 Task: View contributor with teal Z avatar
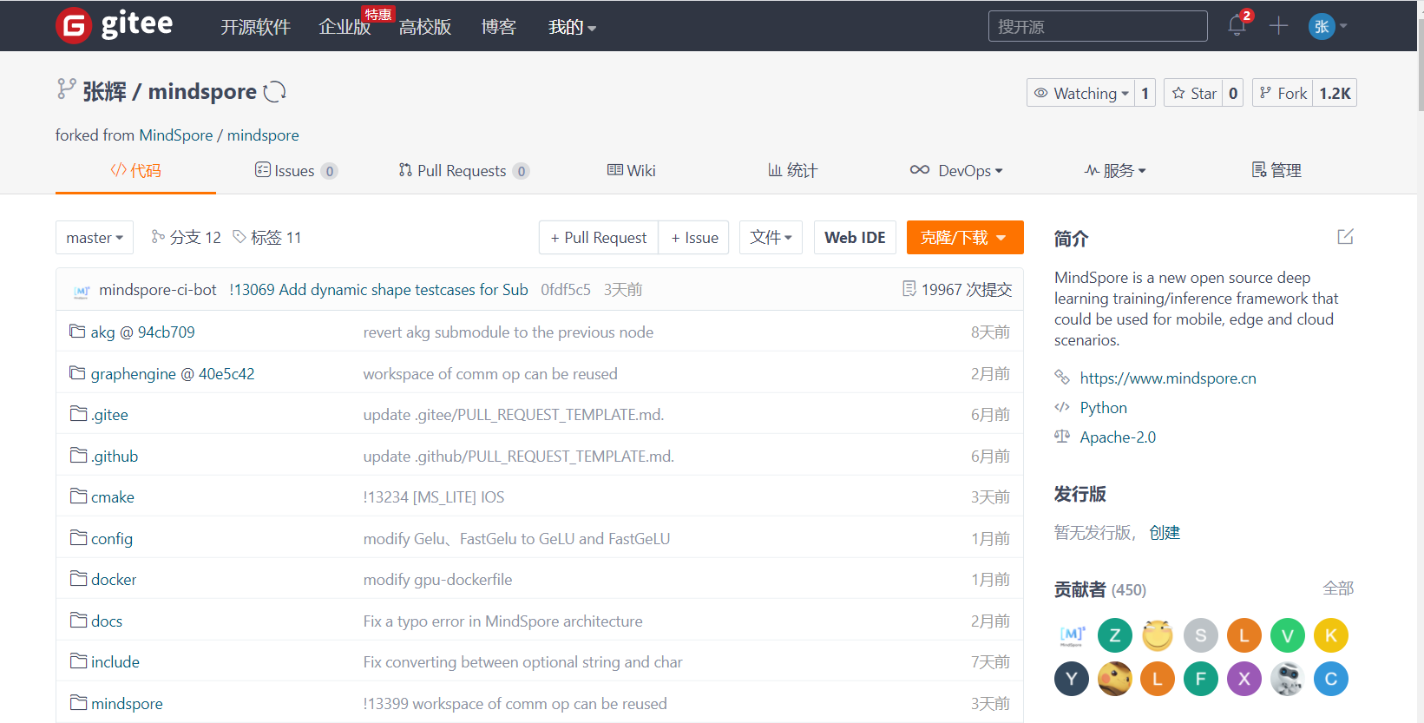point(1115,636)
